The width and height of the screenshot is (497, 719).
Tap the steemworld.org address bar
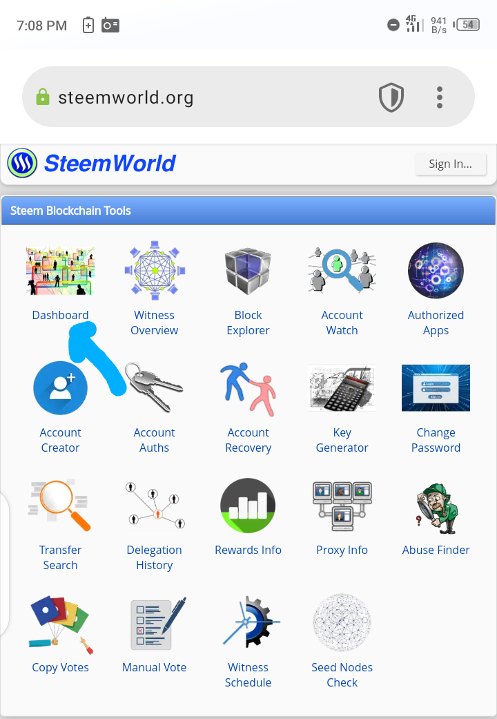pos(248,97)
